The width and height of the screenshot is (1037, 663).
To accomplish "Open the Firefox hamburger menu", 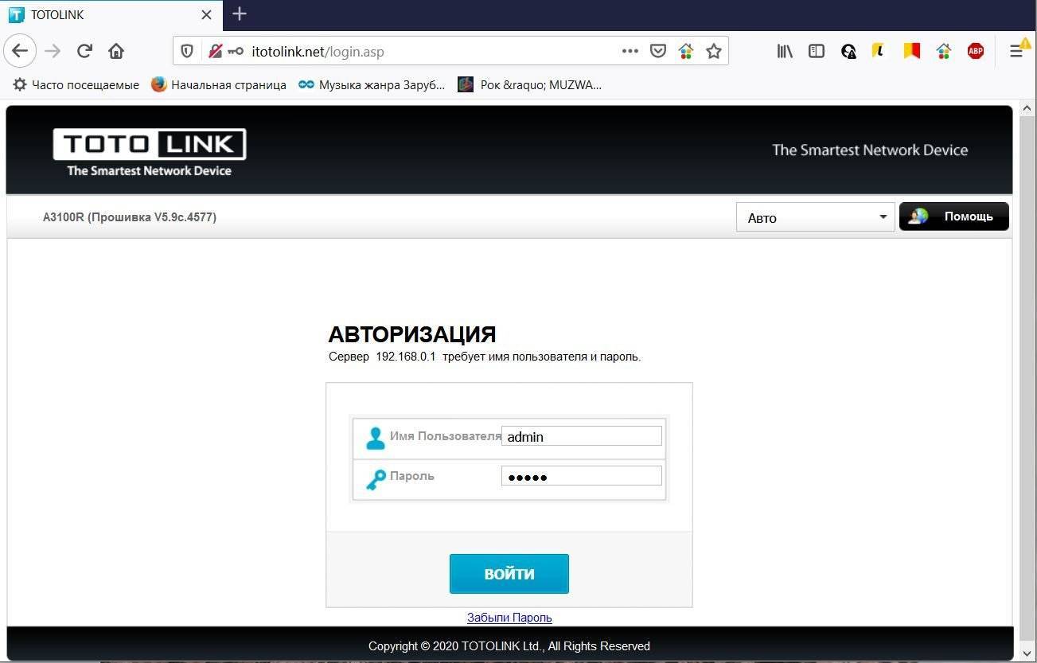I will 1016,52.
